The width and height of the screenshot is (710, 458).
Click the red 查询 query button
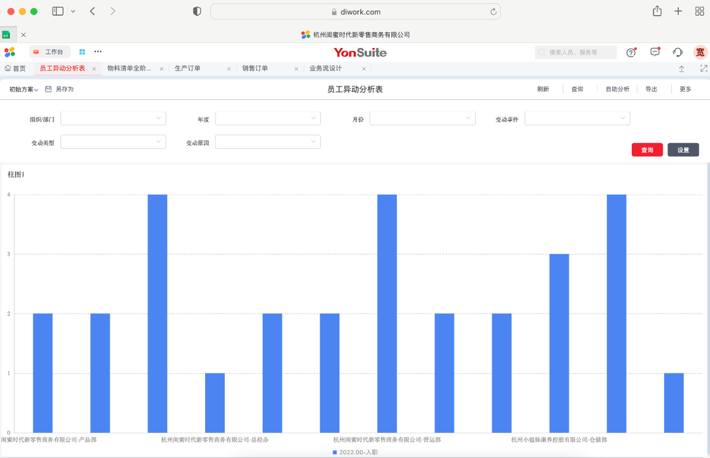[x=647, y=150]
